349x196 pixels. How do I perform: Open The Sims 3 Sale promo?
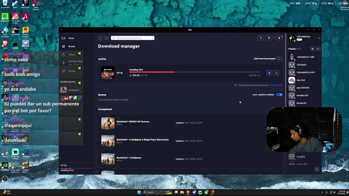(73, 63)
